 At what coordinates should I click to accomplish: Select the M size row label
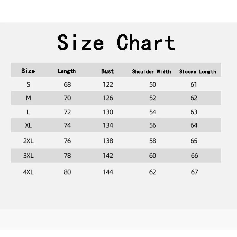(28, 98)
